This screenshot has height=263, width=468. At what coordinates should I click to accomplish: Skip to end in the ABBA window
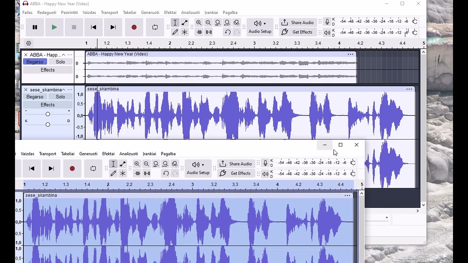pyautogui.click(x=113, y=27)
